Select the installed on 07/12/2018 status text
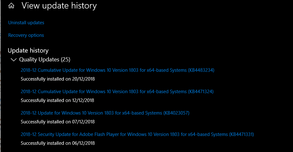The height and width of the screenshot is (152, 293). tap(58, 122)
